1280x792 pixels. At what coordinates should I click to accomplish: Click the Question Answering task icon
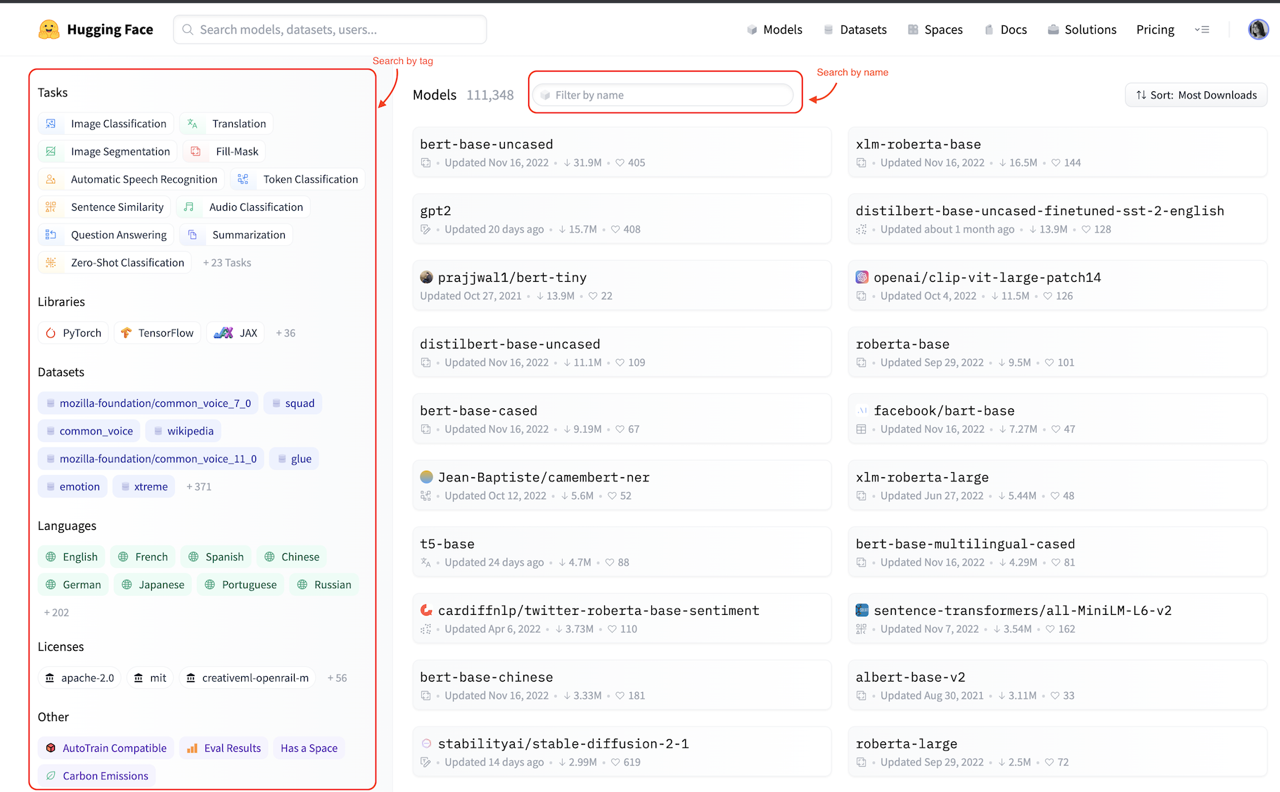51,235
